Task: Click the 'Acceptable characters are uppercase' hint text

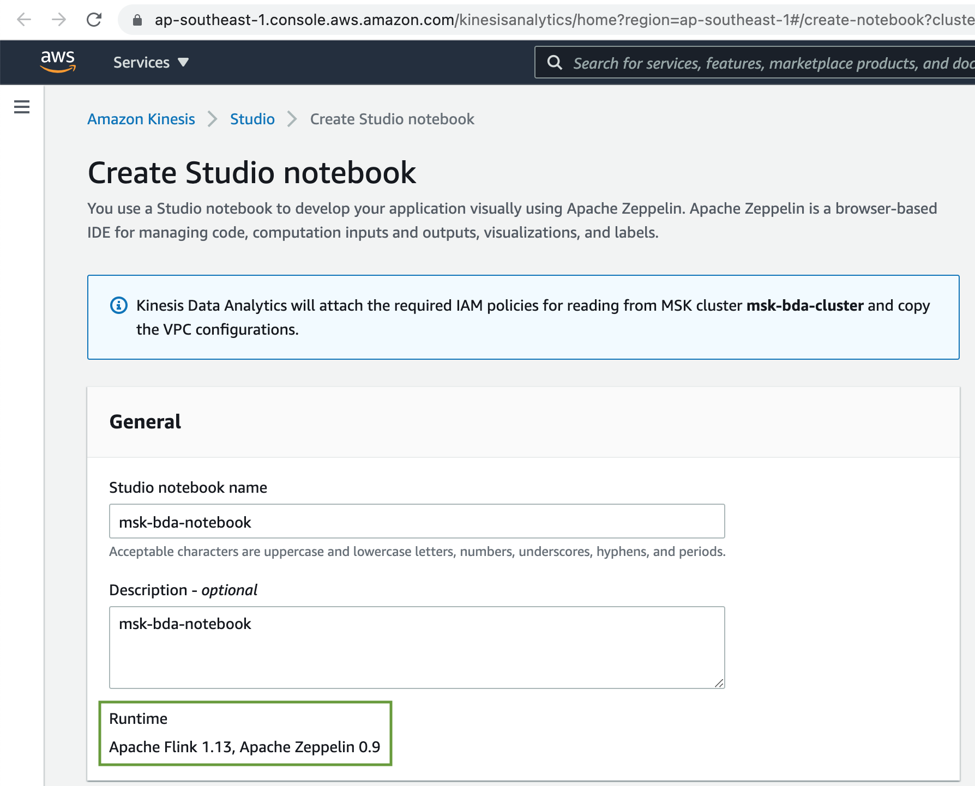Action: [417, 552]
